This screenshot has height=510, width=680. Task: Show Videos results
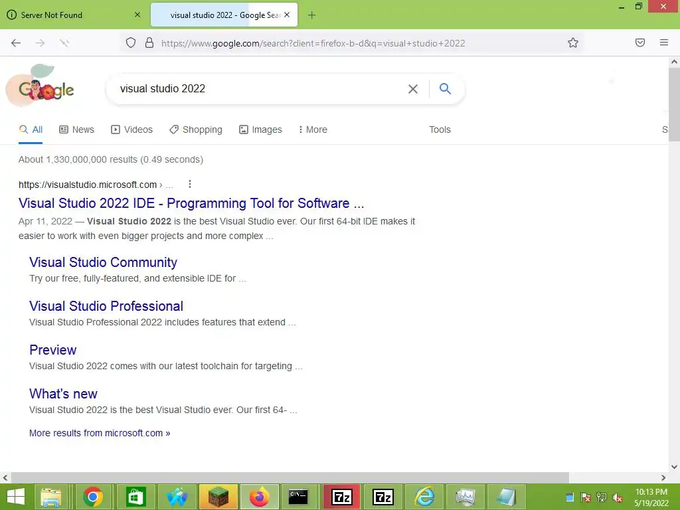(132, 129)
